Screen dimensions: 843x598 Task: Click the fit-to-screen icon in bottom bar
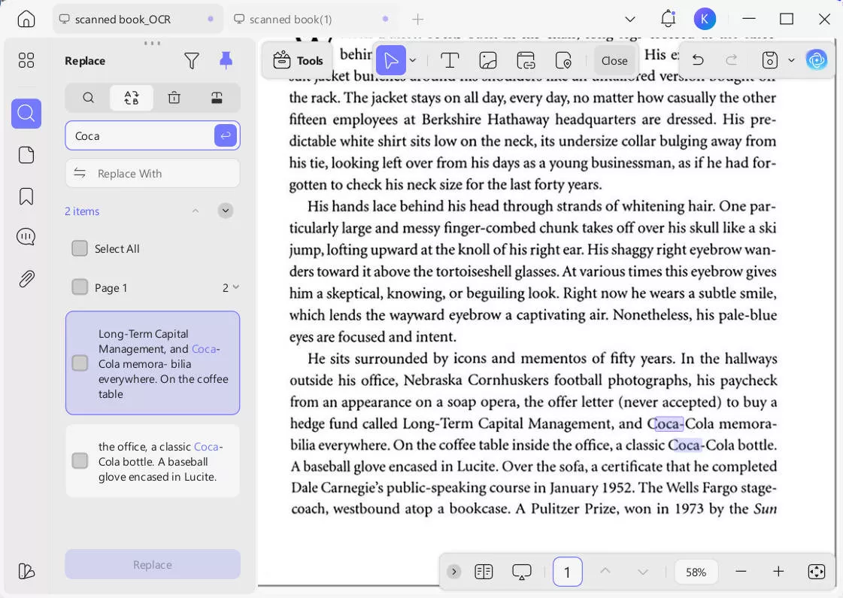coord(817,572)
